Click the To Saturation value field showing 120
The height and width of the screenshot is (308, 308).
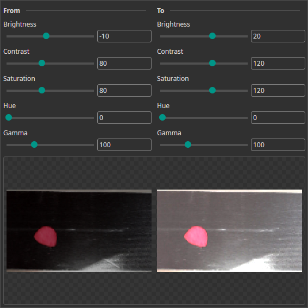pyautogui.click(x=278, y=90)
